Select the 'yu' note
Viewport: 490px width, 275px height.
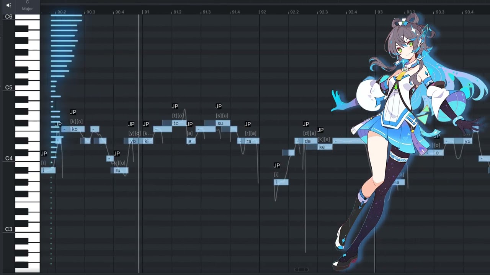coord(467,141)
